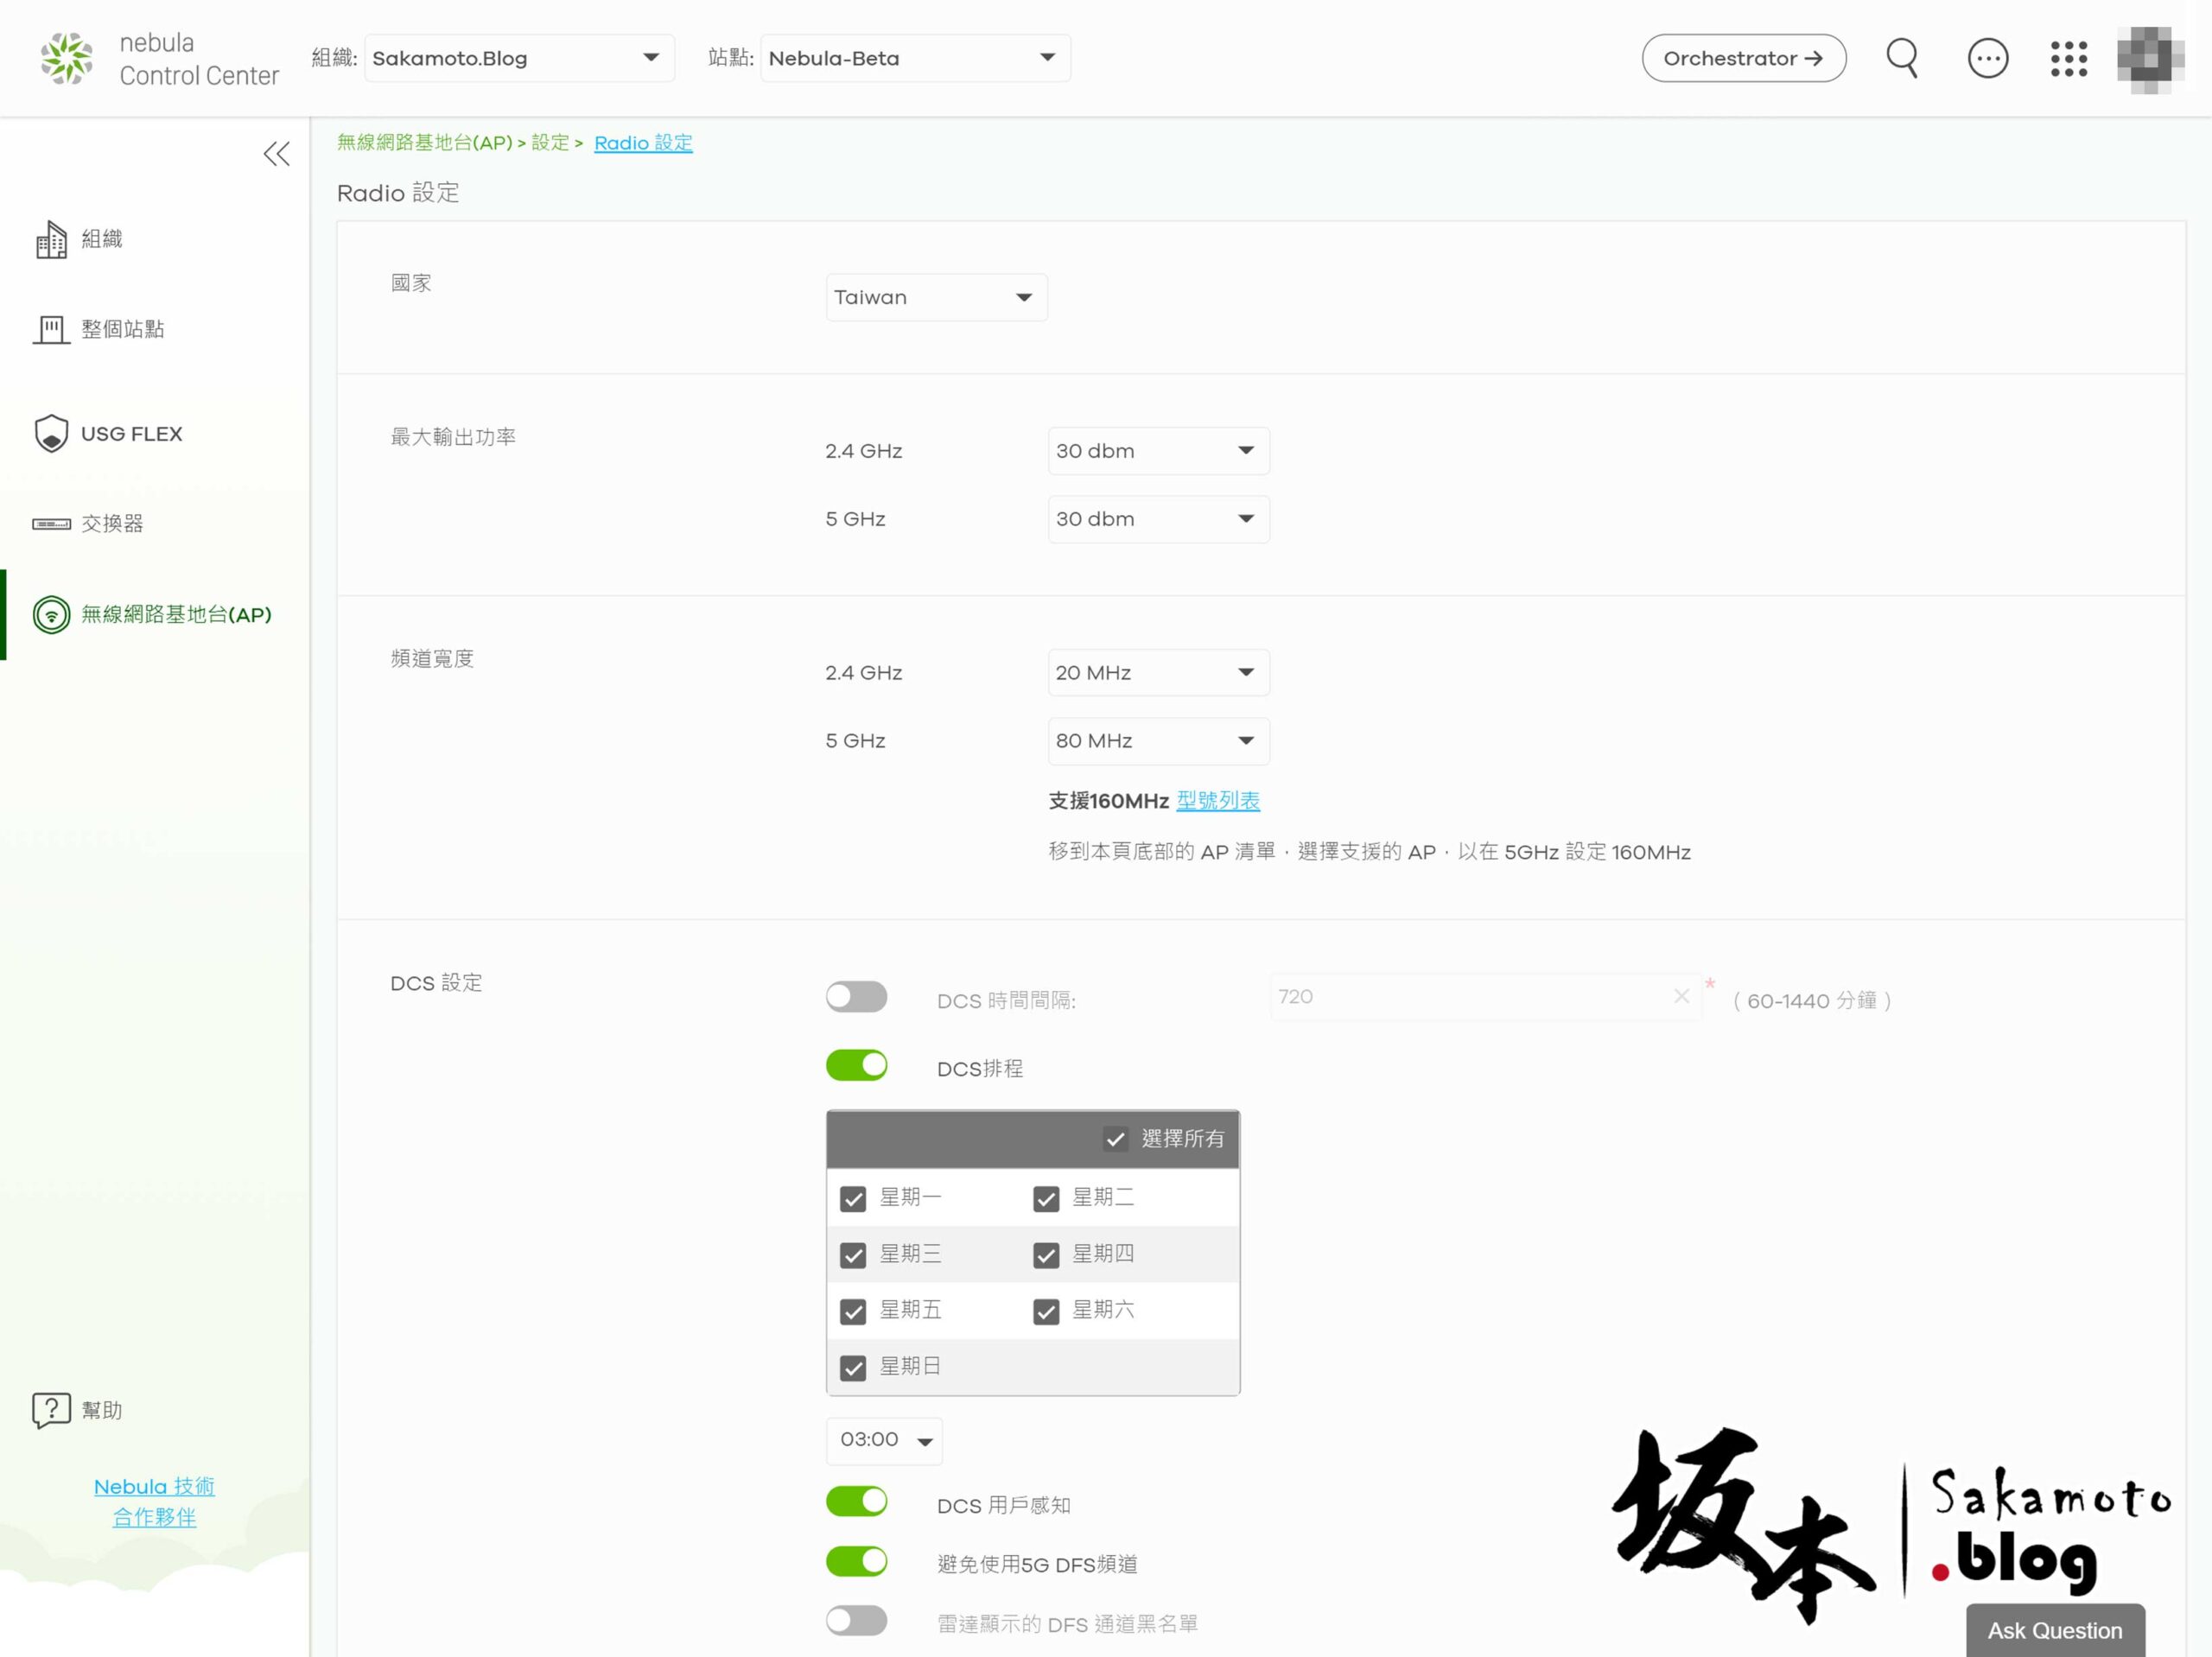Viewport: 2212px width, 1657px height.
Task: Uncheck the 選擇所有 checkbox
Action: click(x=1115, y=1139)
